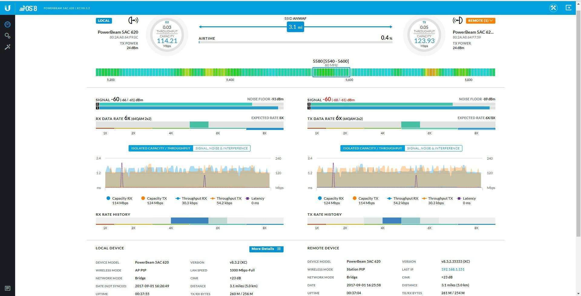Open the Last IP link 192.168.1.151
Viewport: 581px width, 296px height.
coord(453,269)
